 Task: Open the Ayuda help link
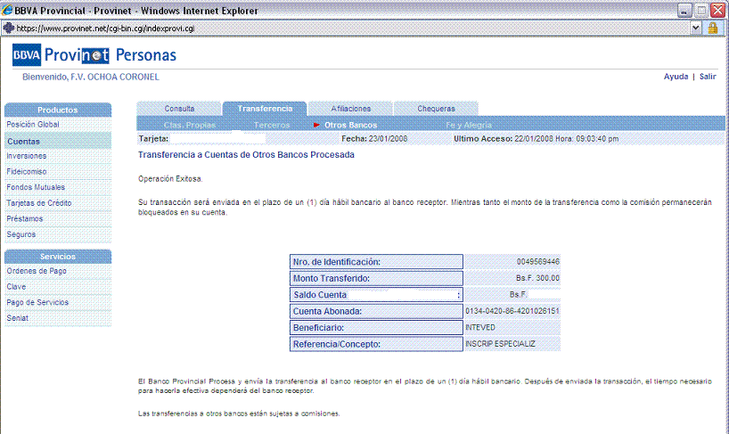(x=676, y=77)
